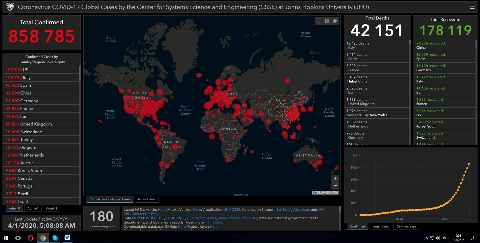Open the BNO data source link
This screenshot has width=480, height=243.
pos(253,218)
